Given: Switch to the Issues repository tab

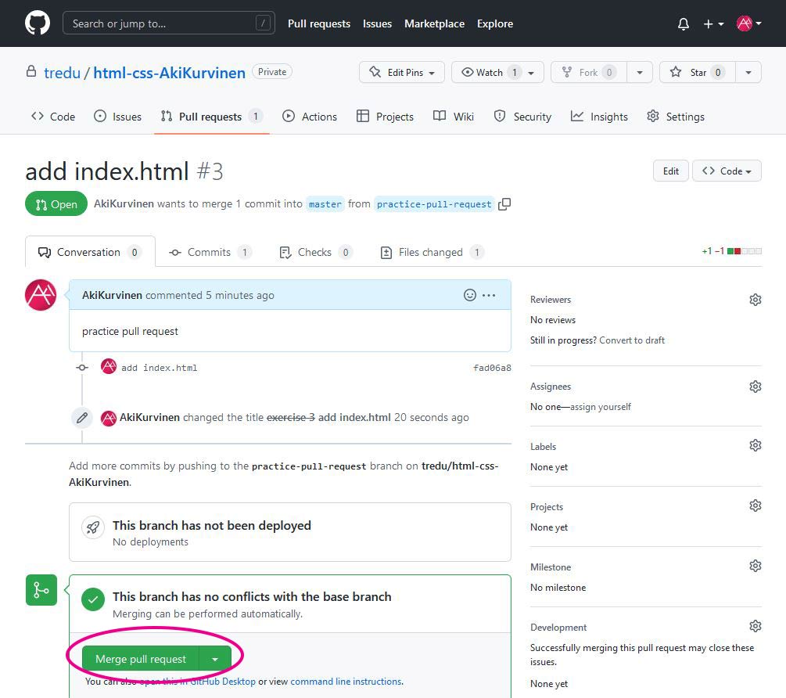Looking at the screenshot, I should pyautogui.click(x=118, y=117).
